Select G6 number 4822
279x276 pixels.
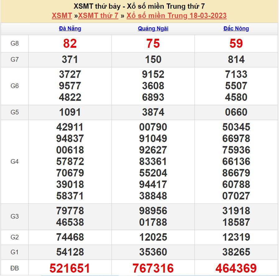tap(70, 97)
